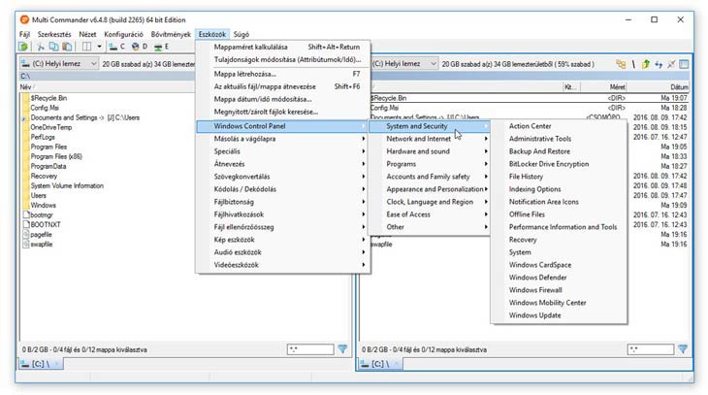Go up one folder in right panel
Viewport: 708px width, 395px height.
pos(645,64)
